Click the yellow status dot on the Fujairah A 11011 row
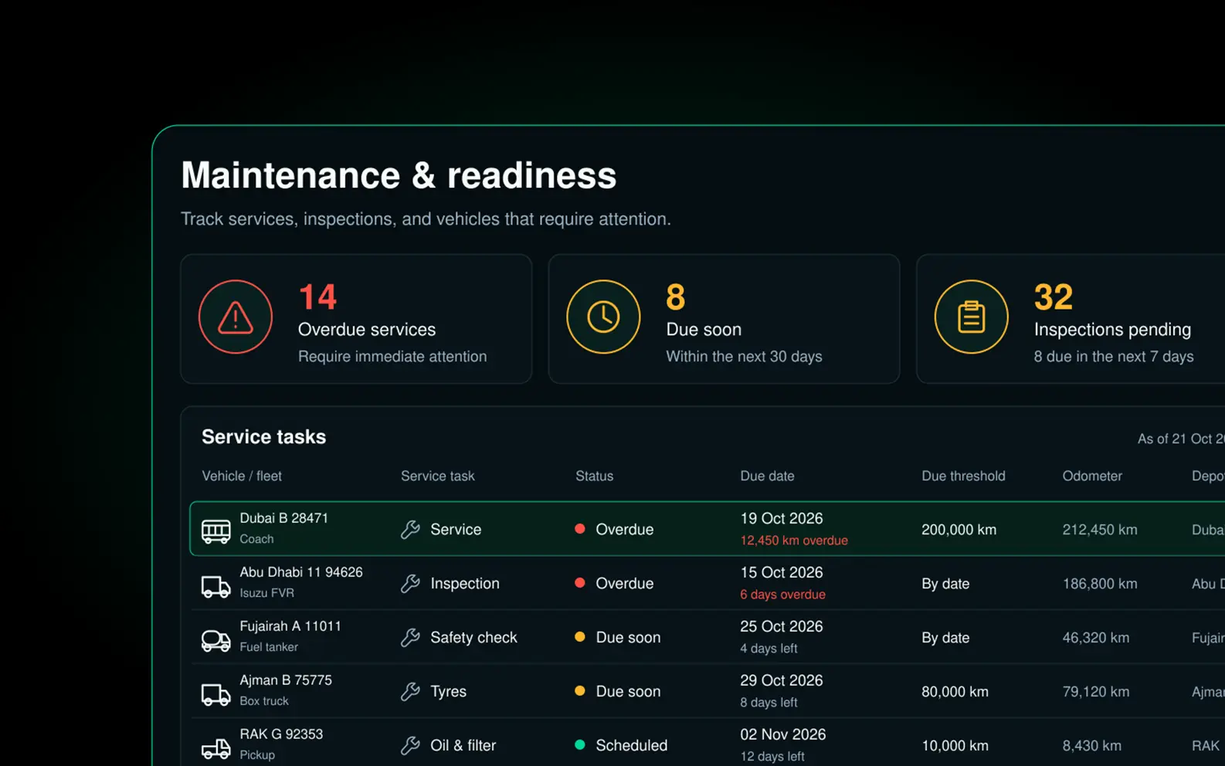Viewport: 1225px width, 766px height. [x=579, y=637]
